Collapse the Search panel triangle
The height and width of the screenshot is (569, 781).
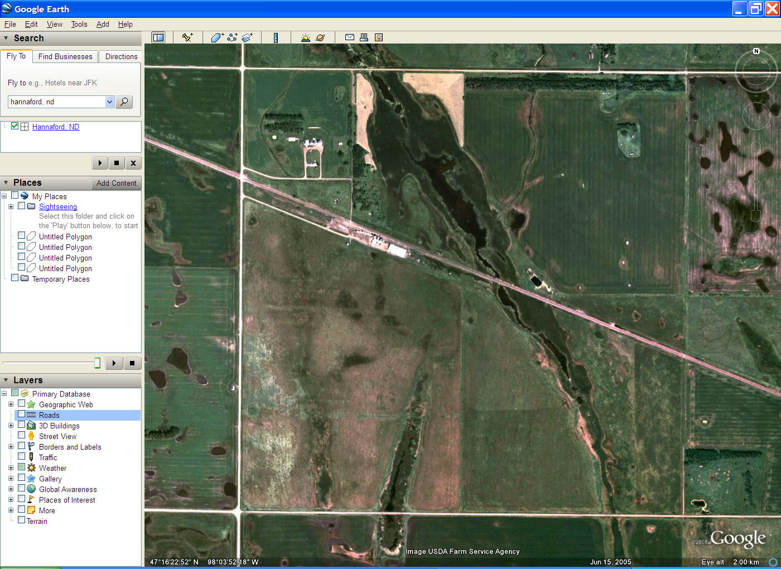coord(6,38)
